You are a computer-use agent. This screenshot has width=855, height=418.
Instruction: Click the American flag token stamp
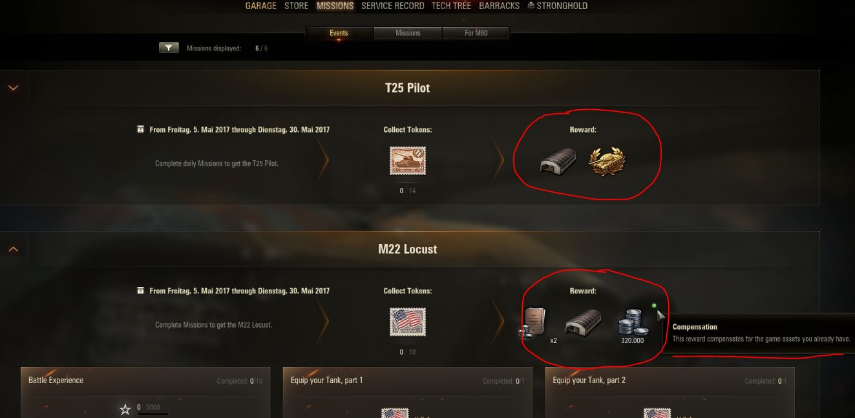[408, 322]
